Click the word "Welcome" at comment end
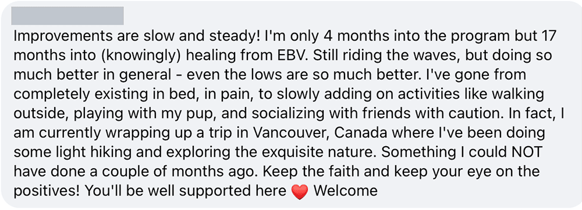The height and width of the screenshot is (210, 582). click(x=346, y=191)
